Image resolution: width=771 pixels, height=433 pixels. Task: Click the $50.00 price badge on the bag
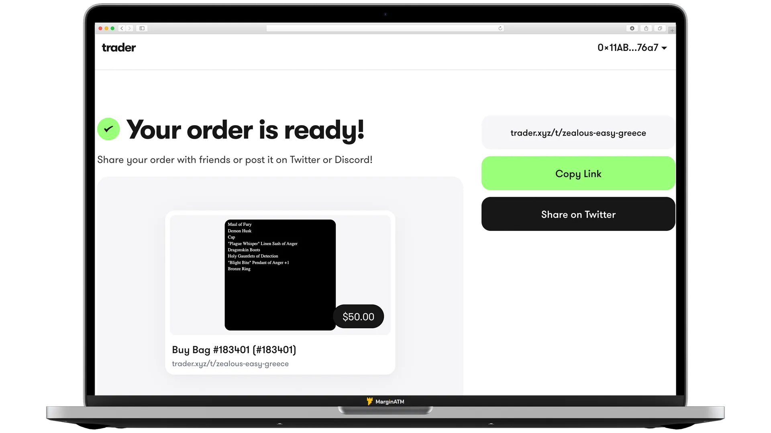(359, 316)
